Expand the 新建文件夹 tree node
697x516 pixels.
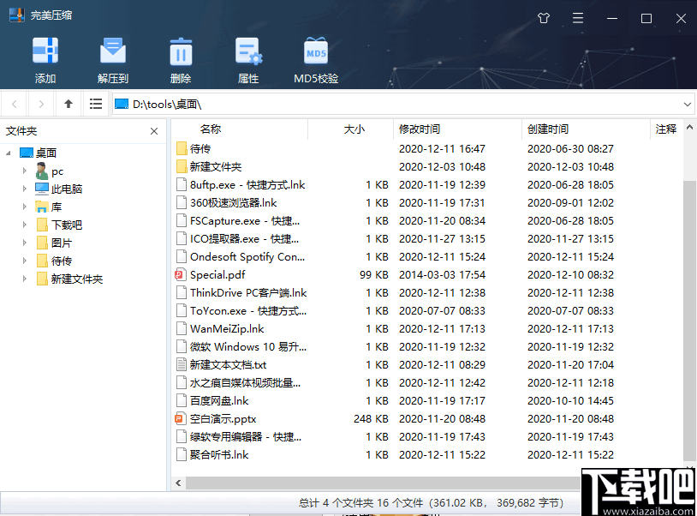click(25, 279)
